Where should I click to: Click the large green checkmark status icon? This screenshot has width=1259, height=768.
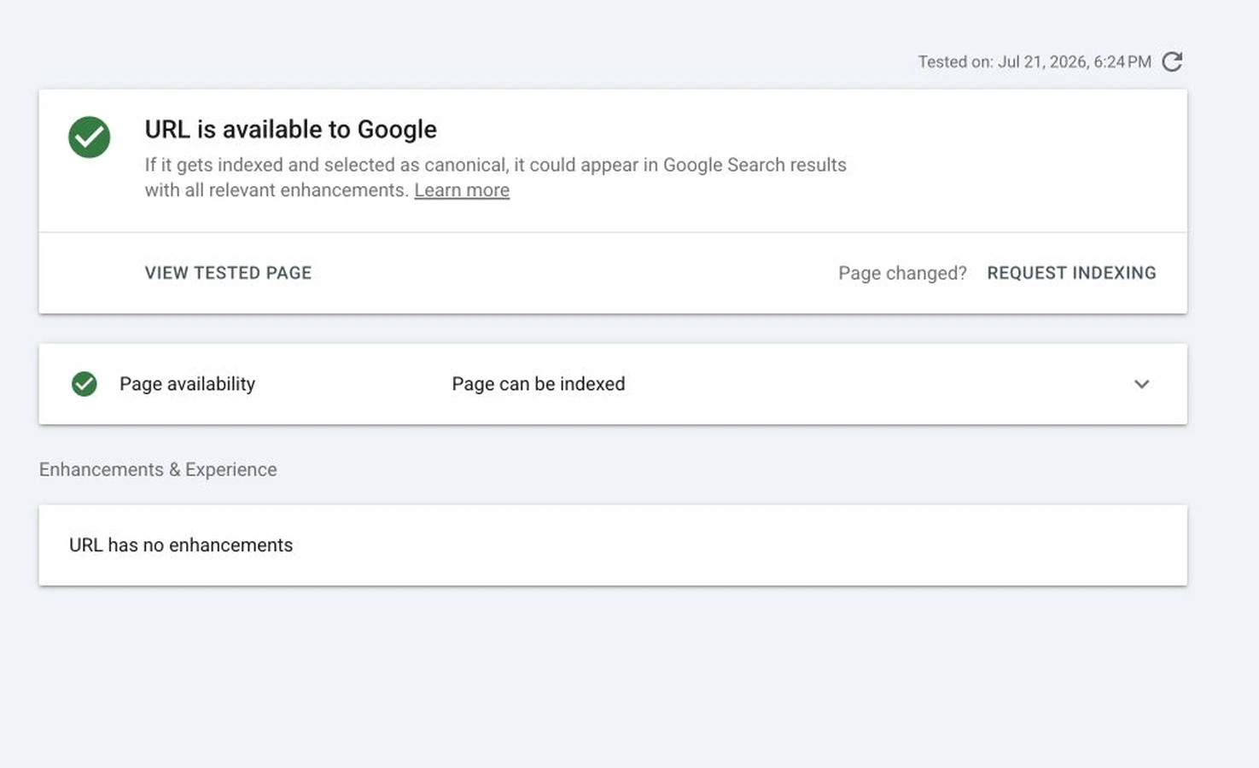(90, 137)
